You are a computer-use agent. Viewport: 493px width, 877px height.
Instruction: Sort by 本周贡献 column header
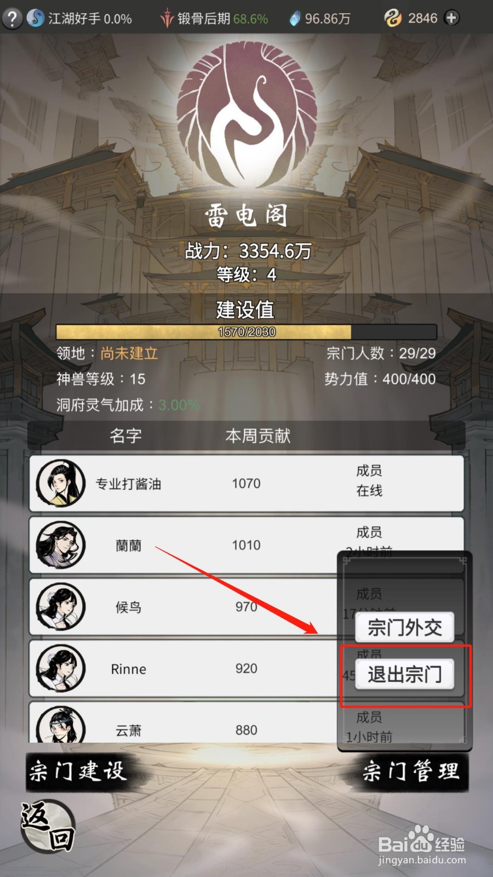258,436
